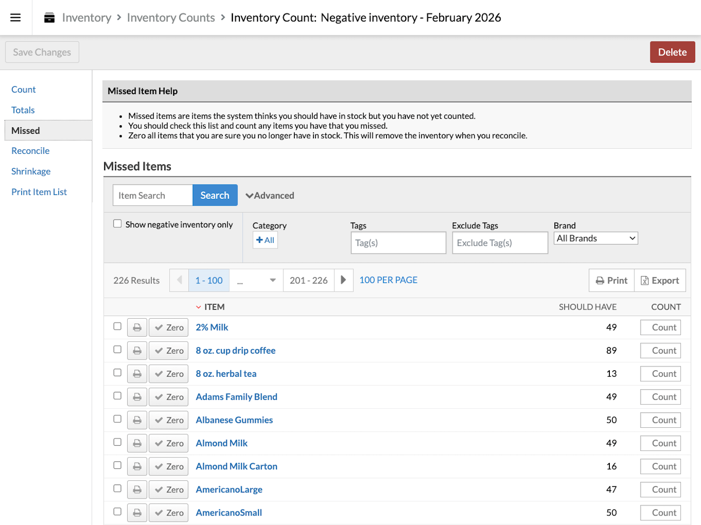This screenshot has height=525, width=701.
Task: Click the Inventory archive box icon
Action: coord(49,18)
